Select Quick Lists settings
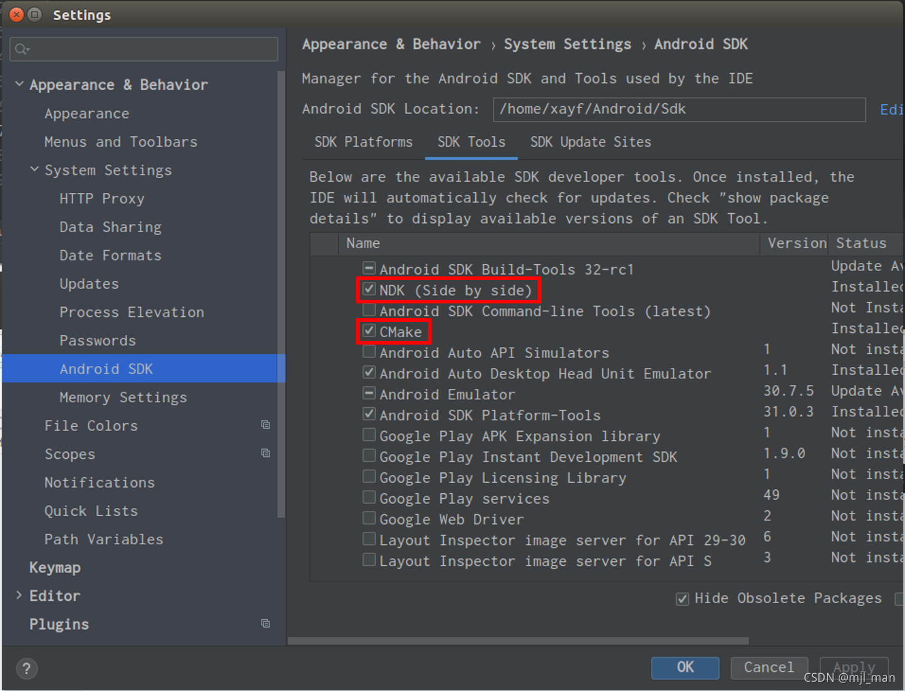The image size is (905, 691). pyautogui.click(x=91, y=510)
